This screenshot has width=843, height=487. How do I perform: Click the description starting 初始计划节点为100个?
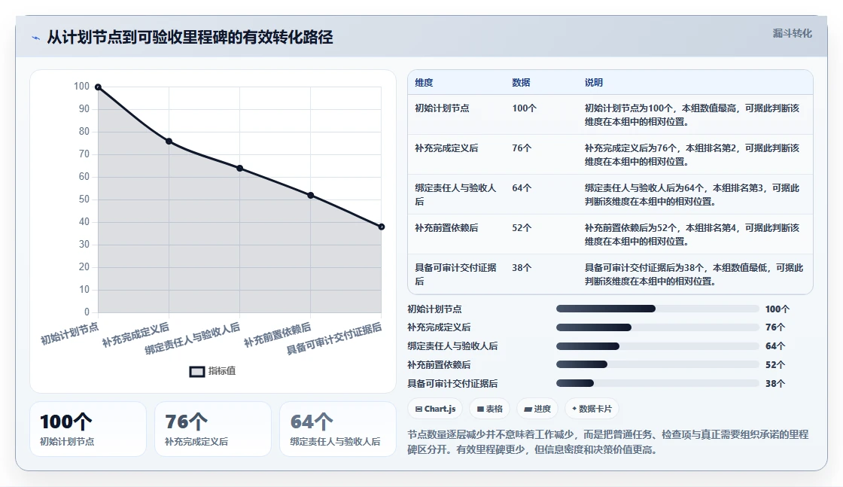[x=692, y=114]
